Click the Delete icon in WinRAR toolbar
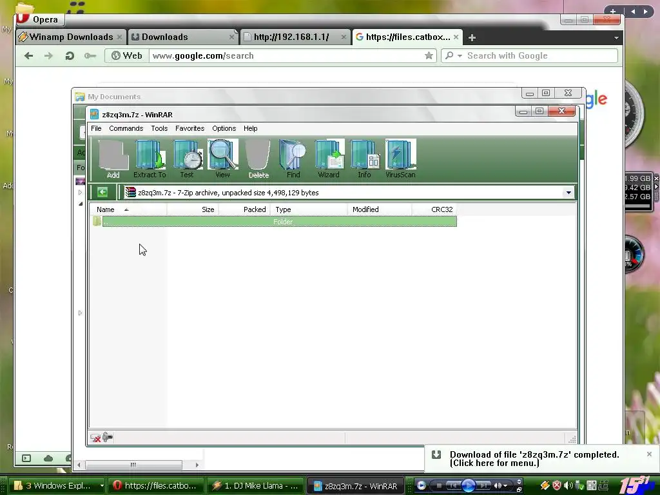Screen dimensions: 660x495 click(258, 159)
